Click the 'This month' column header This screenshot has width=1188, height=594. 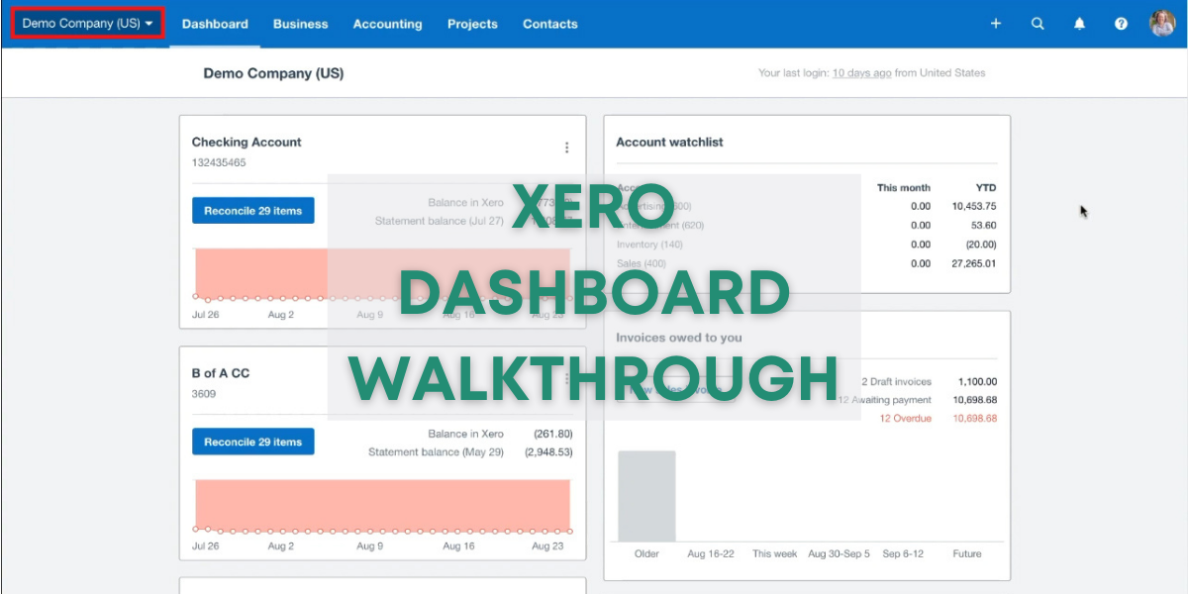pos(904,187)
